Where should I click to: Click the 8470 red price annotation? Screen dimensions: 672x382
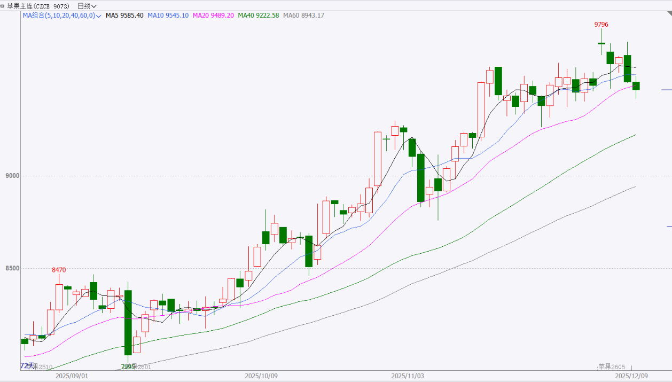(59, 270)
